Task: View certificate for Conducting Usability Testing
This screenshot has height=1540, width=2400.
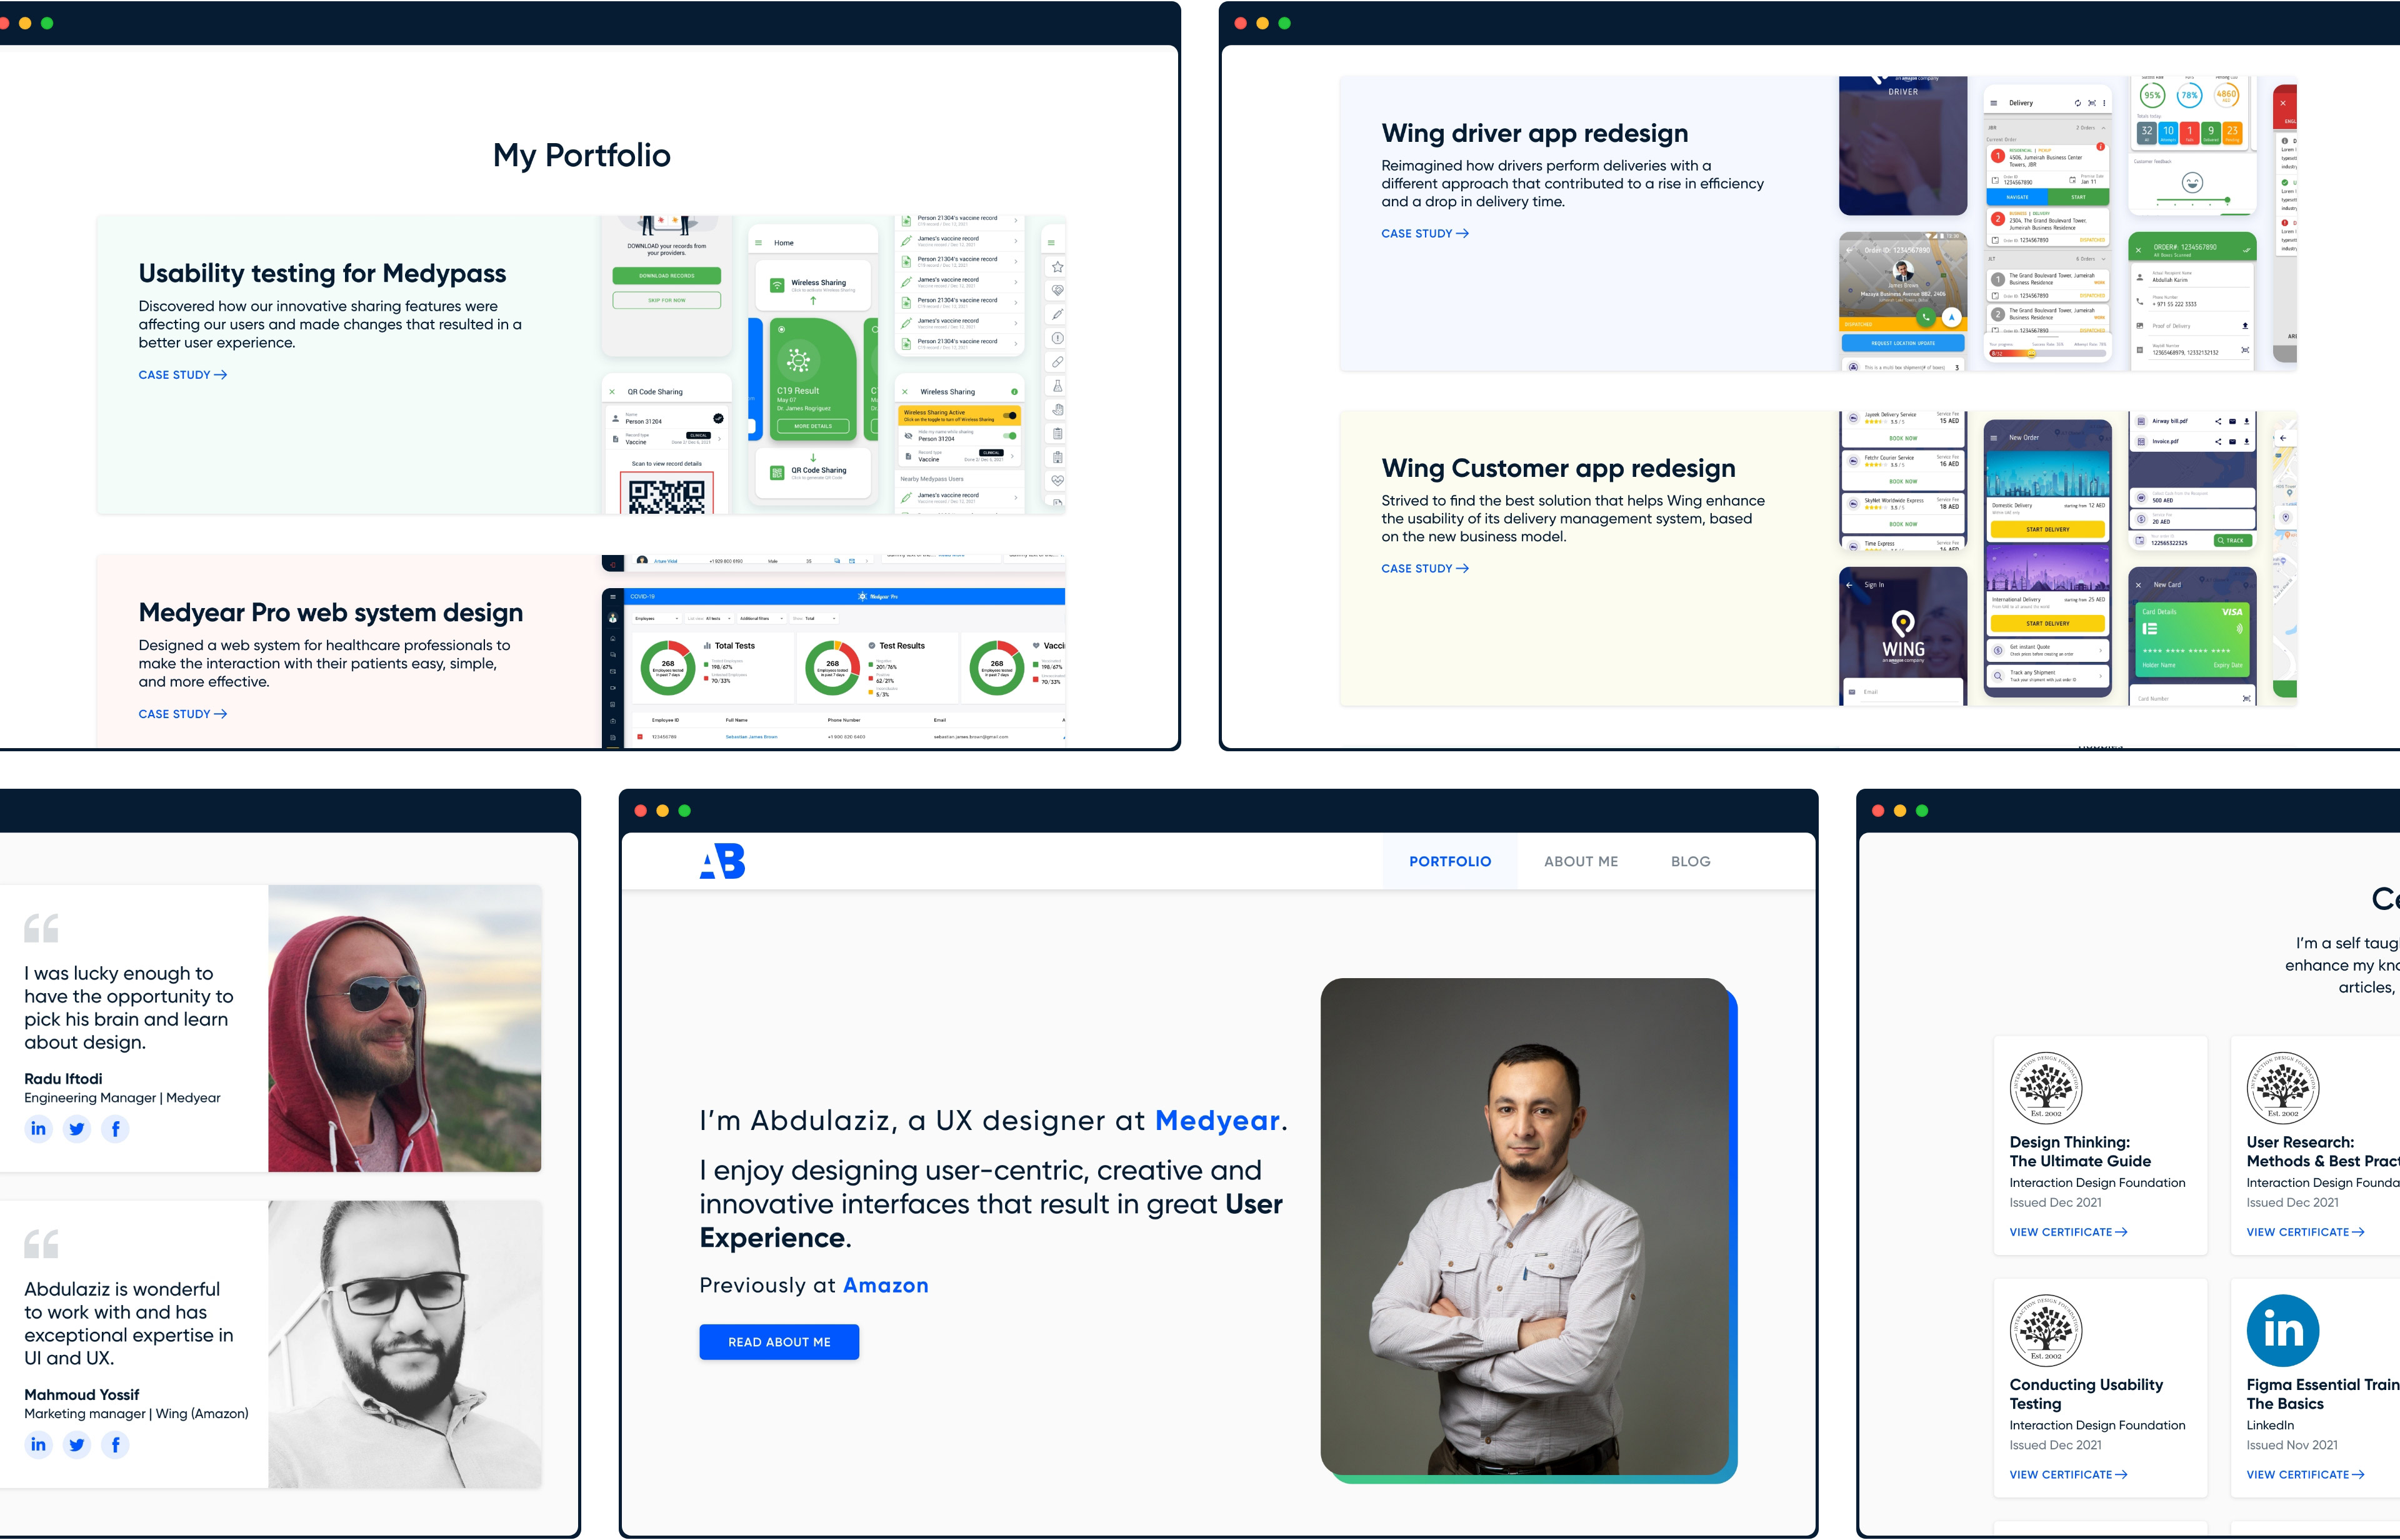Action: coord(2069,1475)
